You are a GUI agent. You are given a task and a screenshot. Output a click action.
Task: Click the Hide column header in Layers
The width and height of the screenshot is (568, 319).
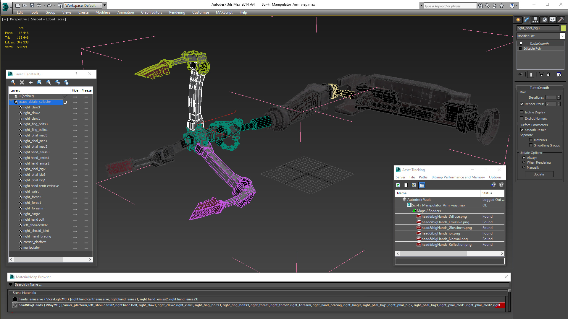(x=75, y=90)
